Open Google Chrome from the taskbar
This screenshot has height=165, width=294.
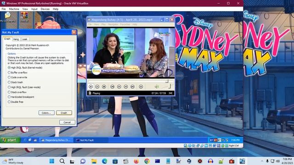click(x=147, y=161)
